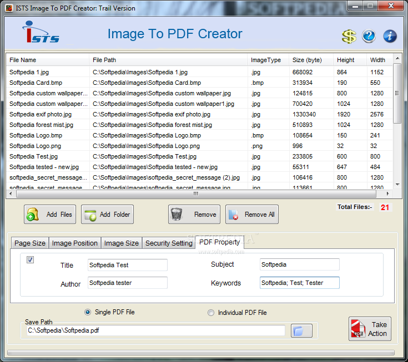Open the Security Setting tab
The image size is (408, 362).
169,243
